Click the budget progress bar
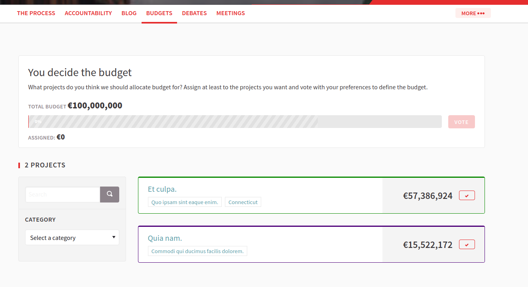The height and width of the screenshot is (287, 528). (x=235, y=121)
